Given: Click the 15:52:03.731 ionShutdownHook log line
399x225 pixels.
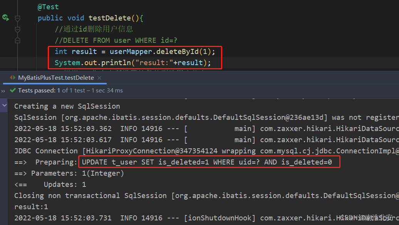Looking at the screenshot, I should [x=206, y=218].
